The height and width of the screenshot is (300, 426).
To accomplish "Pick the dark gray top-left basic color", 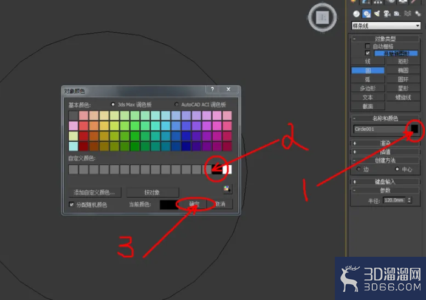I will click(74, 116).
